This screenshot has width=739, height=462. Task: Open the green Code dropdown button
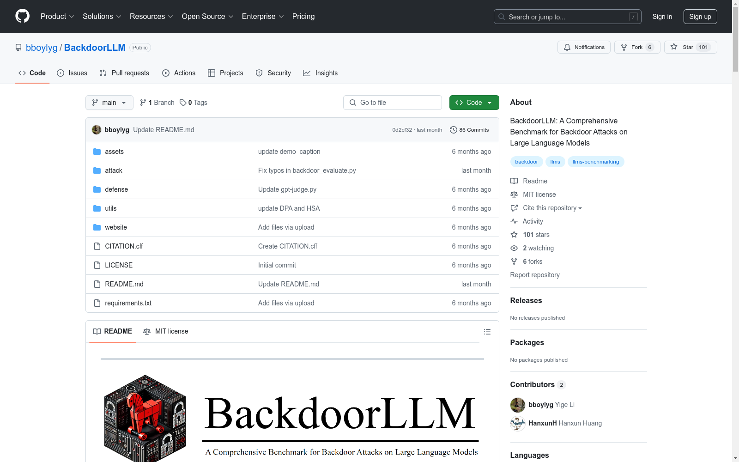[474, 103]
